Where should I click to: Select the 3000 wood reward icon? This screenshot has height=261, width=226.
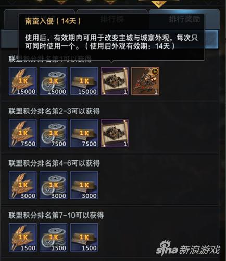point(84,185)
